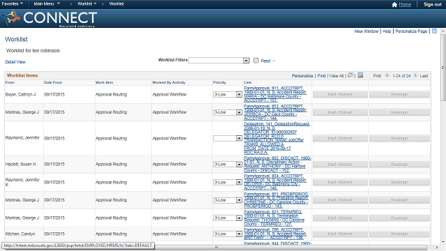
Task: Click the Home house icon
Action: coord(394,4)
